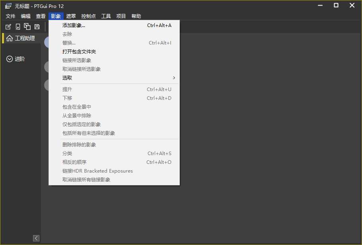The image size is (362, 245).
Task: Open the 工具 menu
Action: [106, 16]
